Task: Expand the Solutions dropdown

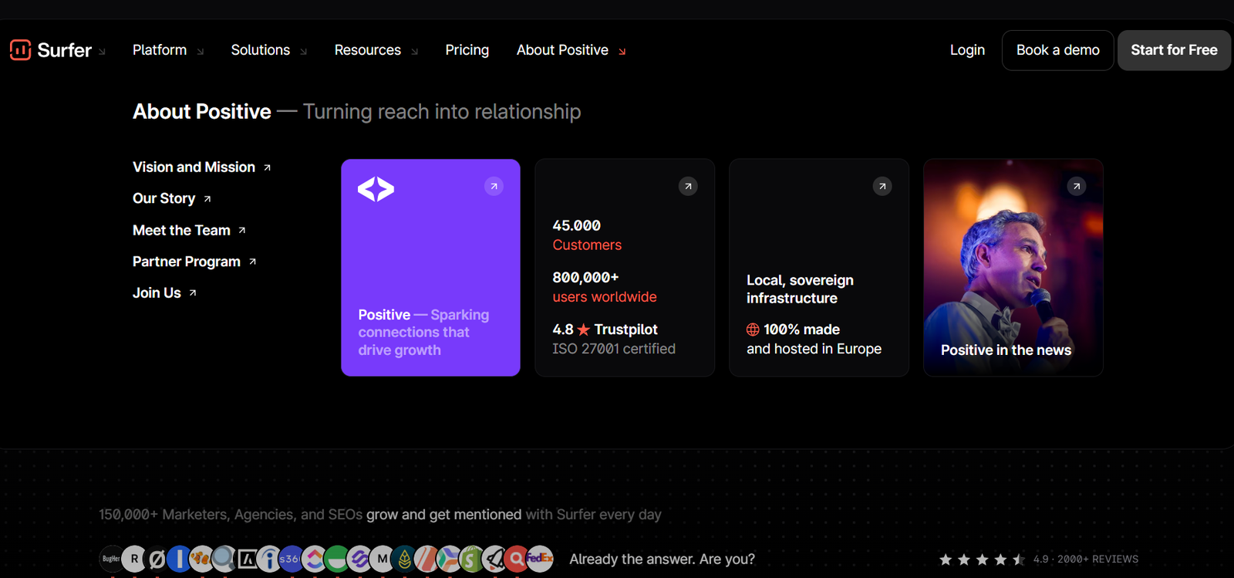Action: 269,50
